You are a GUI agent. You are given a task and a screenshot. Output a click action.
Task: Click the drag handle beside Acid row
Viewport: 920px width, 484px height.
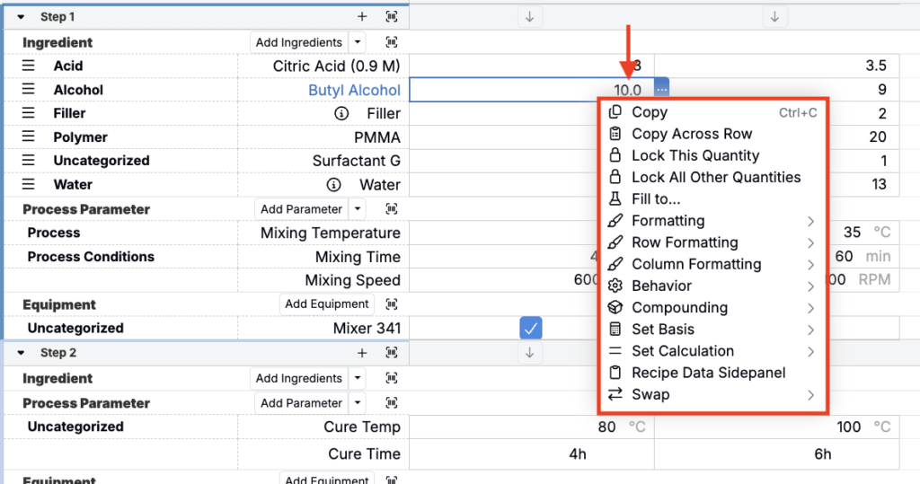[x=28, y=66]
